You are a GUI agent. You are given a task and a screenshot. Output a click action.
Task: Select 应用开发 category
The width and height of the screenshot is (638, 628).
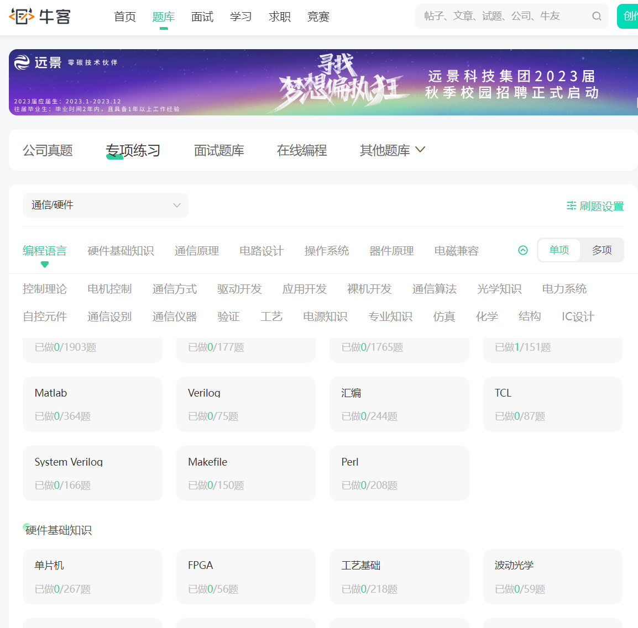coord(305,289)
